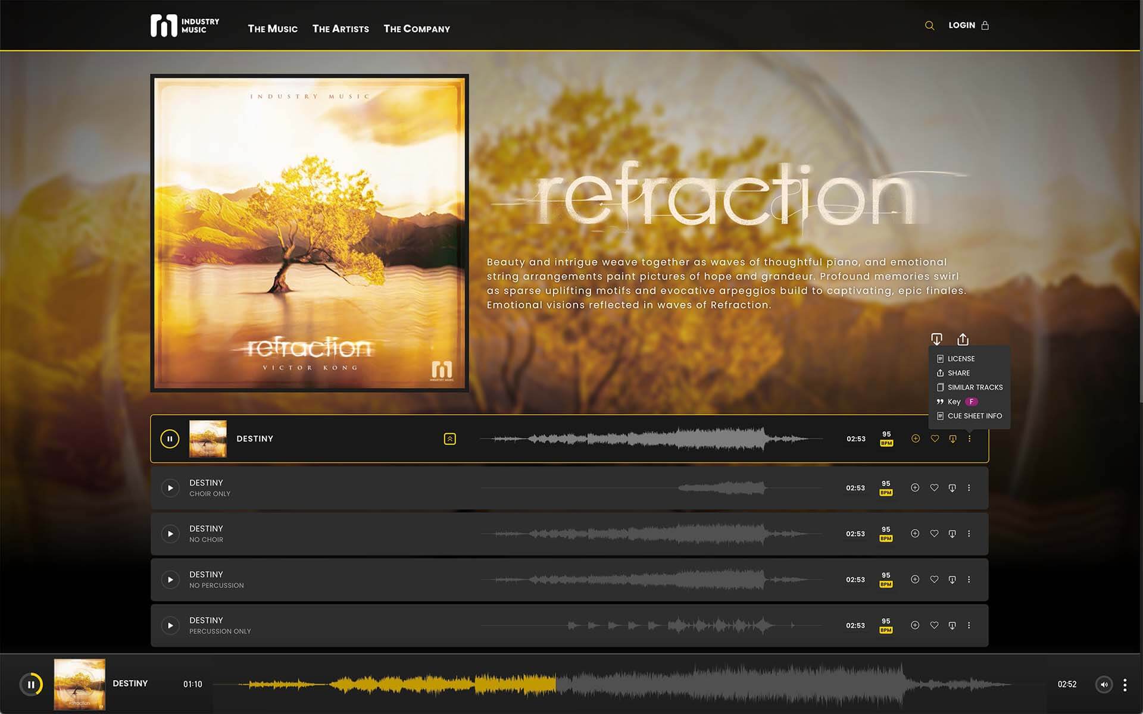Open options for Destiny Percussion Only
The width and height of the screenshot is (1143, 714).
pyautogui.click(x=969, y=625)
